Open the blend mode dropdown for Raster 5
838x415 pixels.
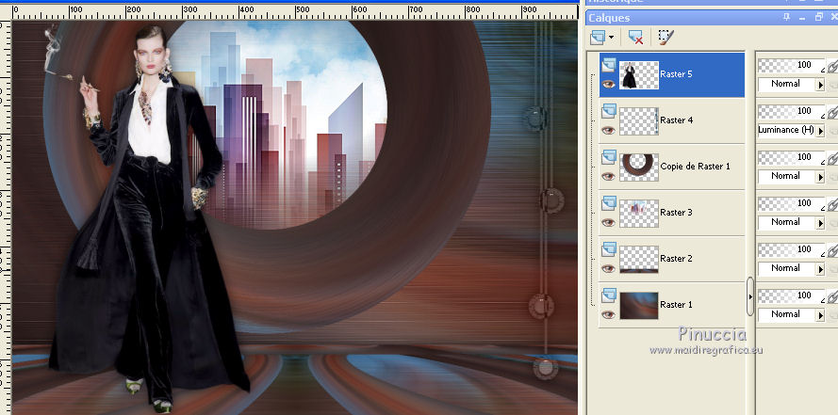click(x=820, y=85)
